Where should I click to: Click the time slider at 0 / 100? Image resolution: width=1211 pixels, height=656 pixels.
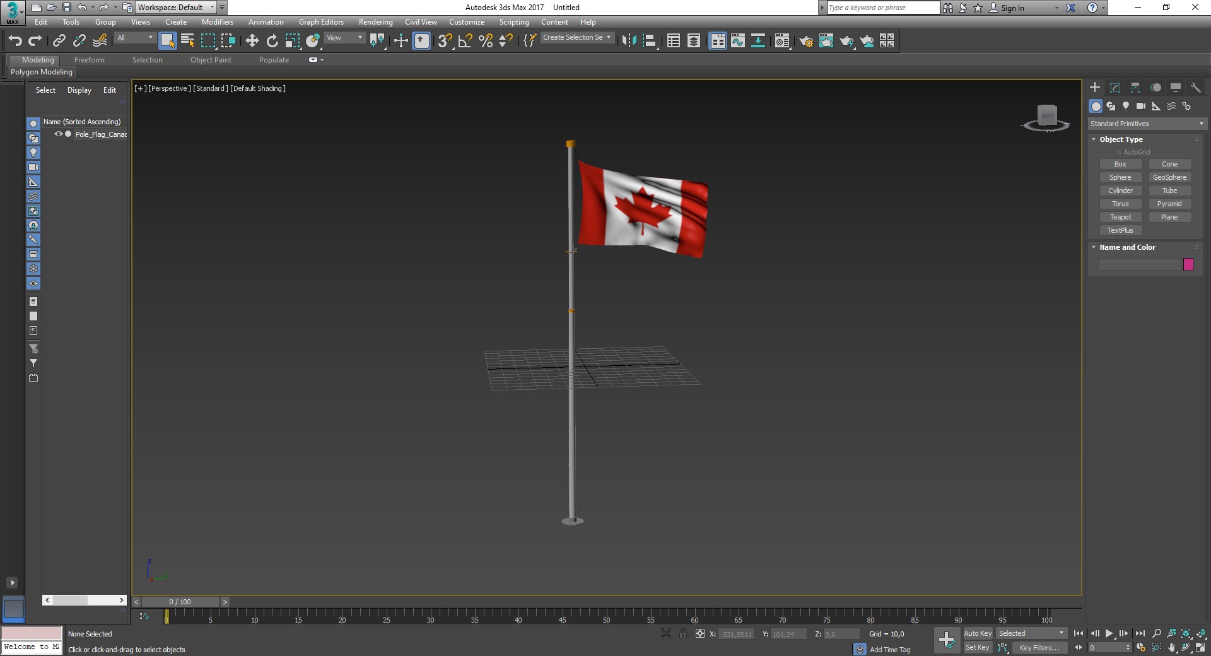[x=180, y=602]
